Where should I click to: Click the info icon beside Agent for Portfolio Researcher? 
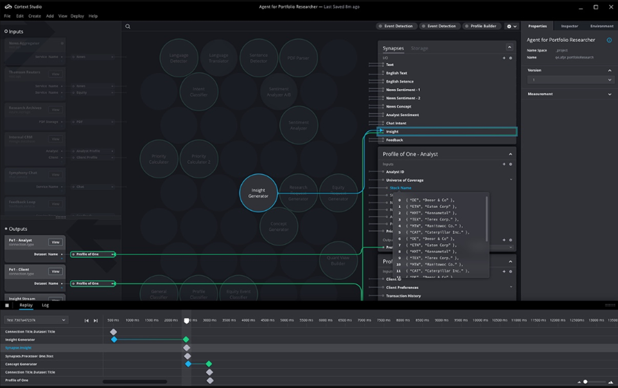point(609,40)
